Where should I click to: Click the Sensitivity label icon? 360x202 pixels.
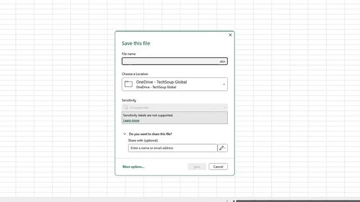[x=126, y=107]
